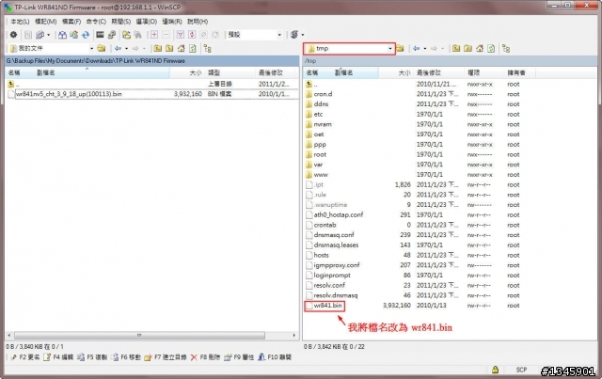
Task: Click F6 移動 move button
Action: (x=126, y=357)
